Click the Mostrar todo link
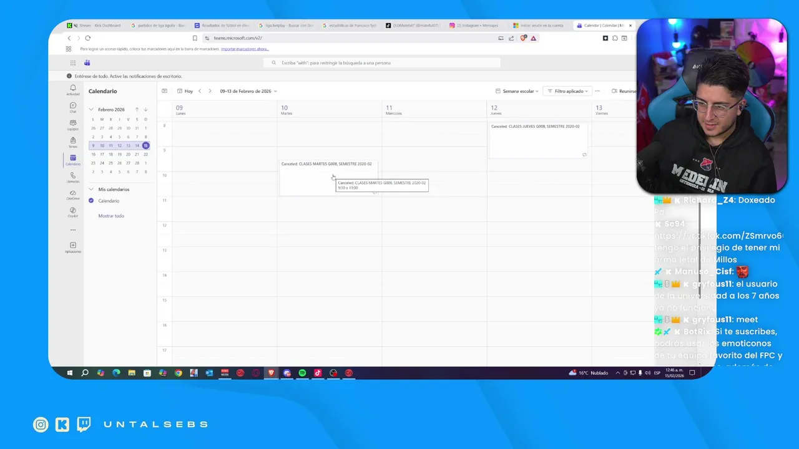 pos(111,216)
